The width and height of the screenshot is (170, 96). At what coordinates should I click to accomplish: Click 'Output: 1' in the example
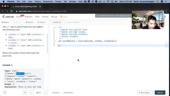coord(9,84)
